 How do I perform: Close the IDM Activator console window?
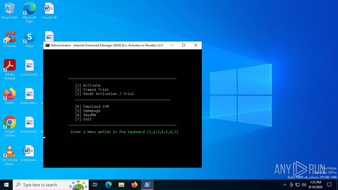pos(196,45)
